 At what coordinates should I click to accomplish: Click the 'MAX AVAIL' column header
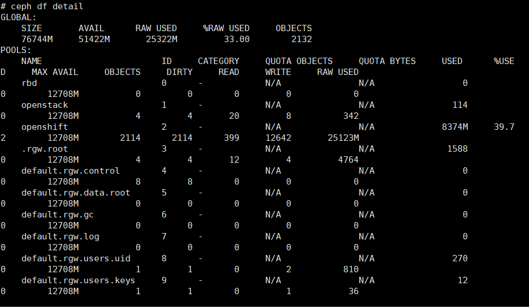pyautogui.click(x=55, y=72)
